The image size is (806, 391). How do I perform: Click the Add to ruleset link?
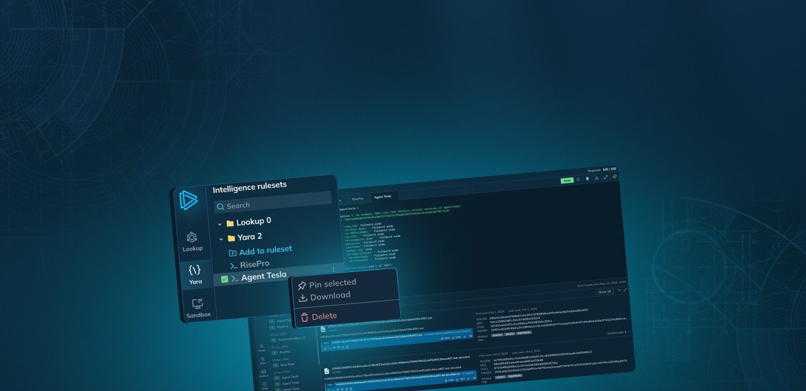coord(265,251)
